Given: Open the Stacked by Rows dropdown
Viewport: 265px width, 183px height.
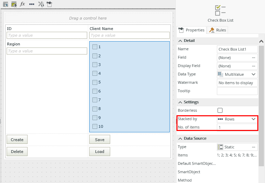Looking at the screenshot, I should [x=253, y=119].
